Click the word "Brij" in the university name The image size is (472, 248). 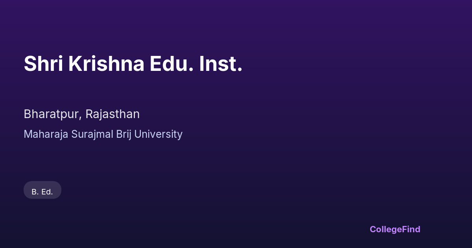click(x=124, y=134)
